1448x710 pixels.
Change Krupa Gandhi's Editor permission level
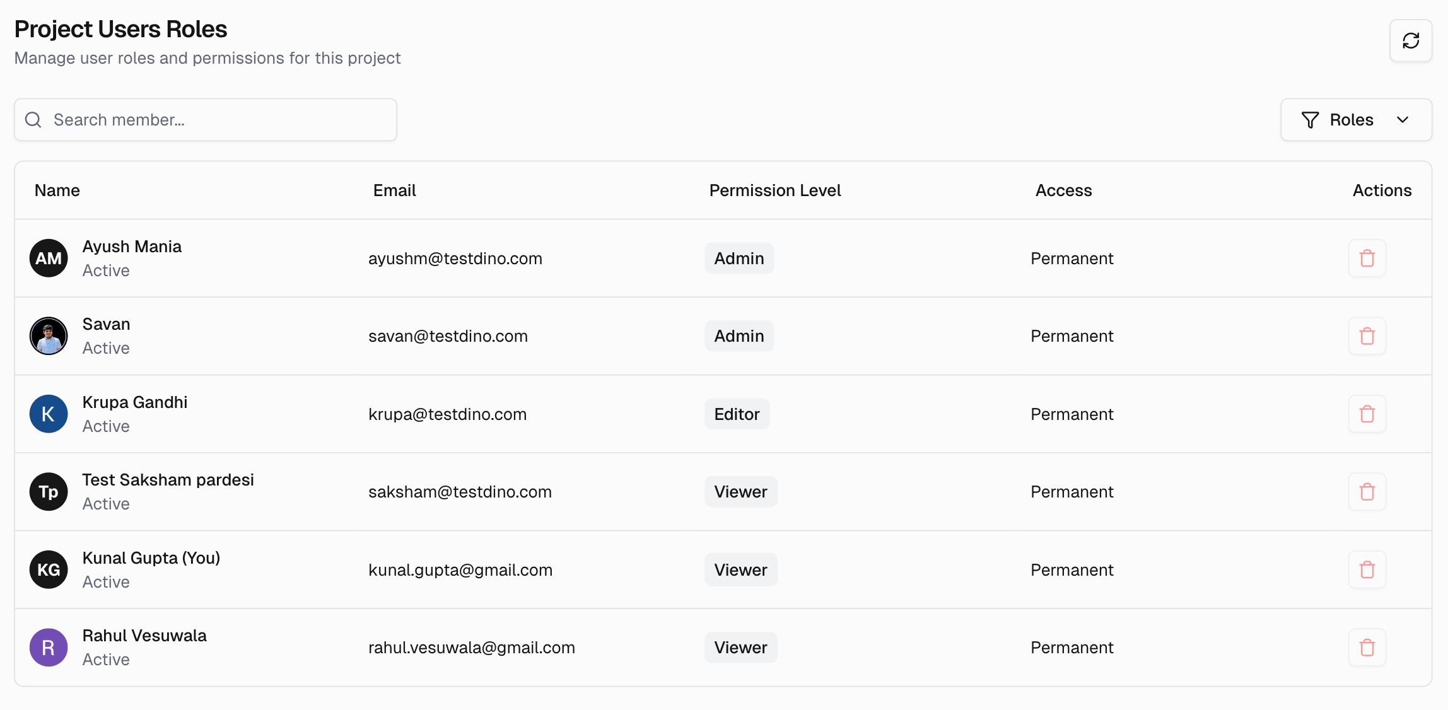pyautogui.click(x=737, y=414)
